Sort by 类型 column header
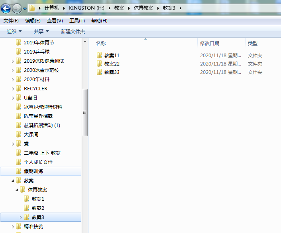 [253, 43]
